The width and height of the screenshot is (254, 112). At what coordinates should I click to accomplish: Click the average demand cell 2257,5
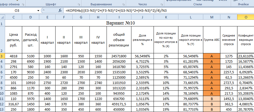229,72
